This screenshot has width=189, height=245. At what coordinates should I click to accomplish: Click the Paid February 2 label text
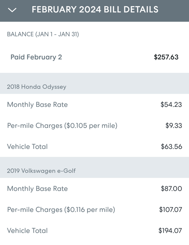coord(36,57)
